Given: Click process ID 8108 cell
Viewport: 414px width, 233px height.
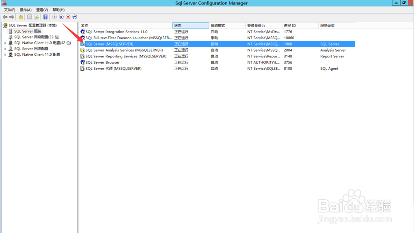Looking at the screenshot, I should point(288,69).
